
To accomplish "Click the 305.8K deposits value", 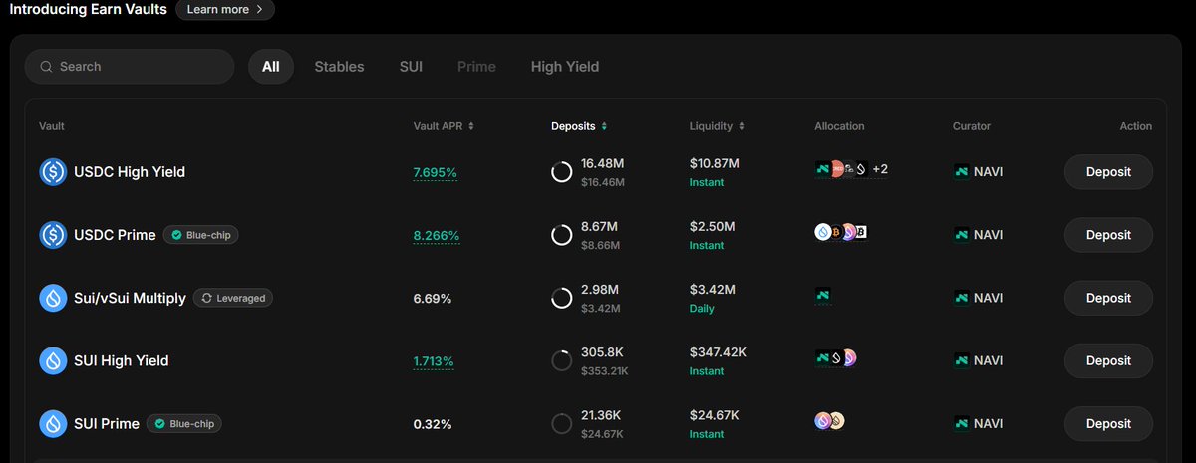I will point(603,351).
